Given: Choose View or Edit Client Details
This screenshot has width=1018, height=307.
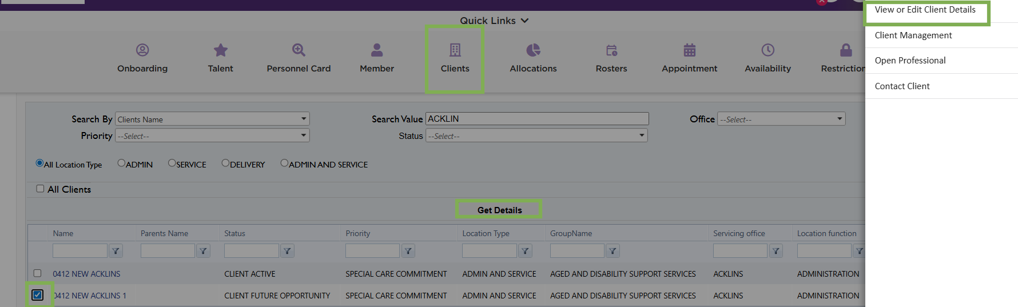Looking at the screenshot, I should tap(925, 10).
